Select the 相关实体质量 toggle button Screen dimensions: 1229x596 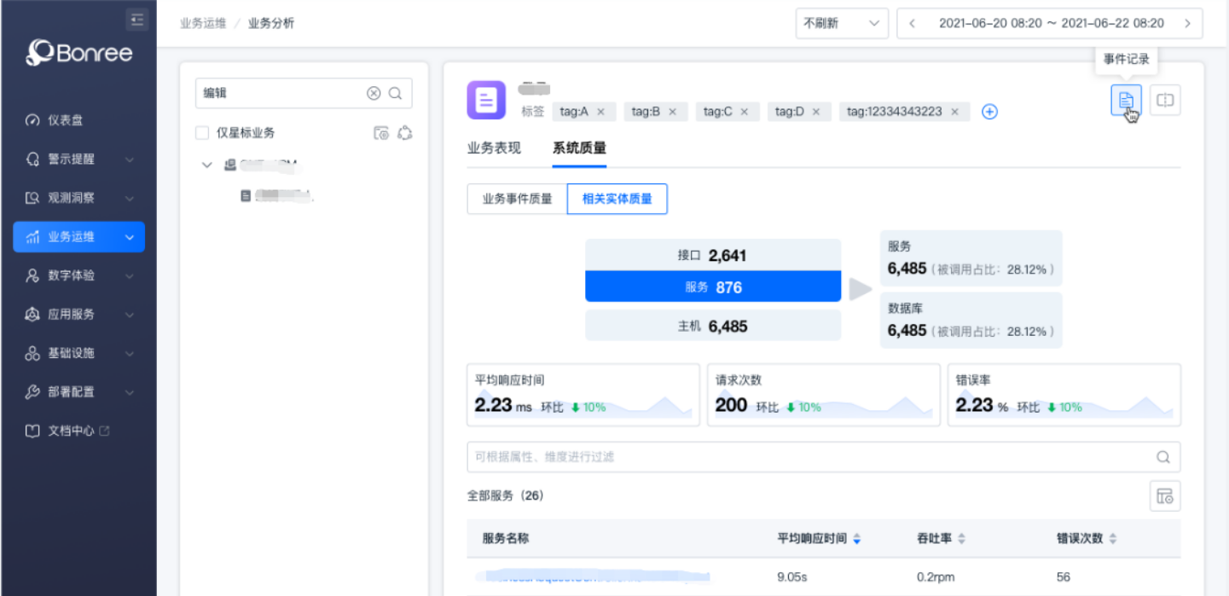[x=617, y=199]
